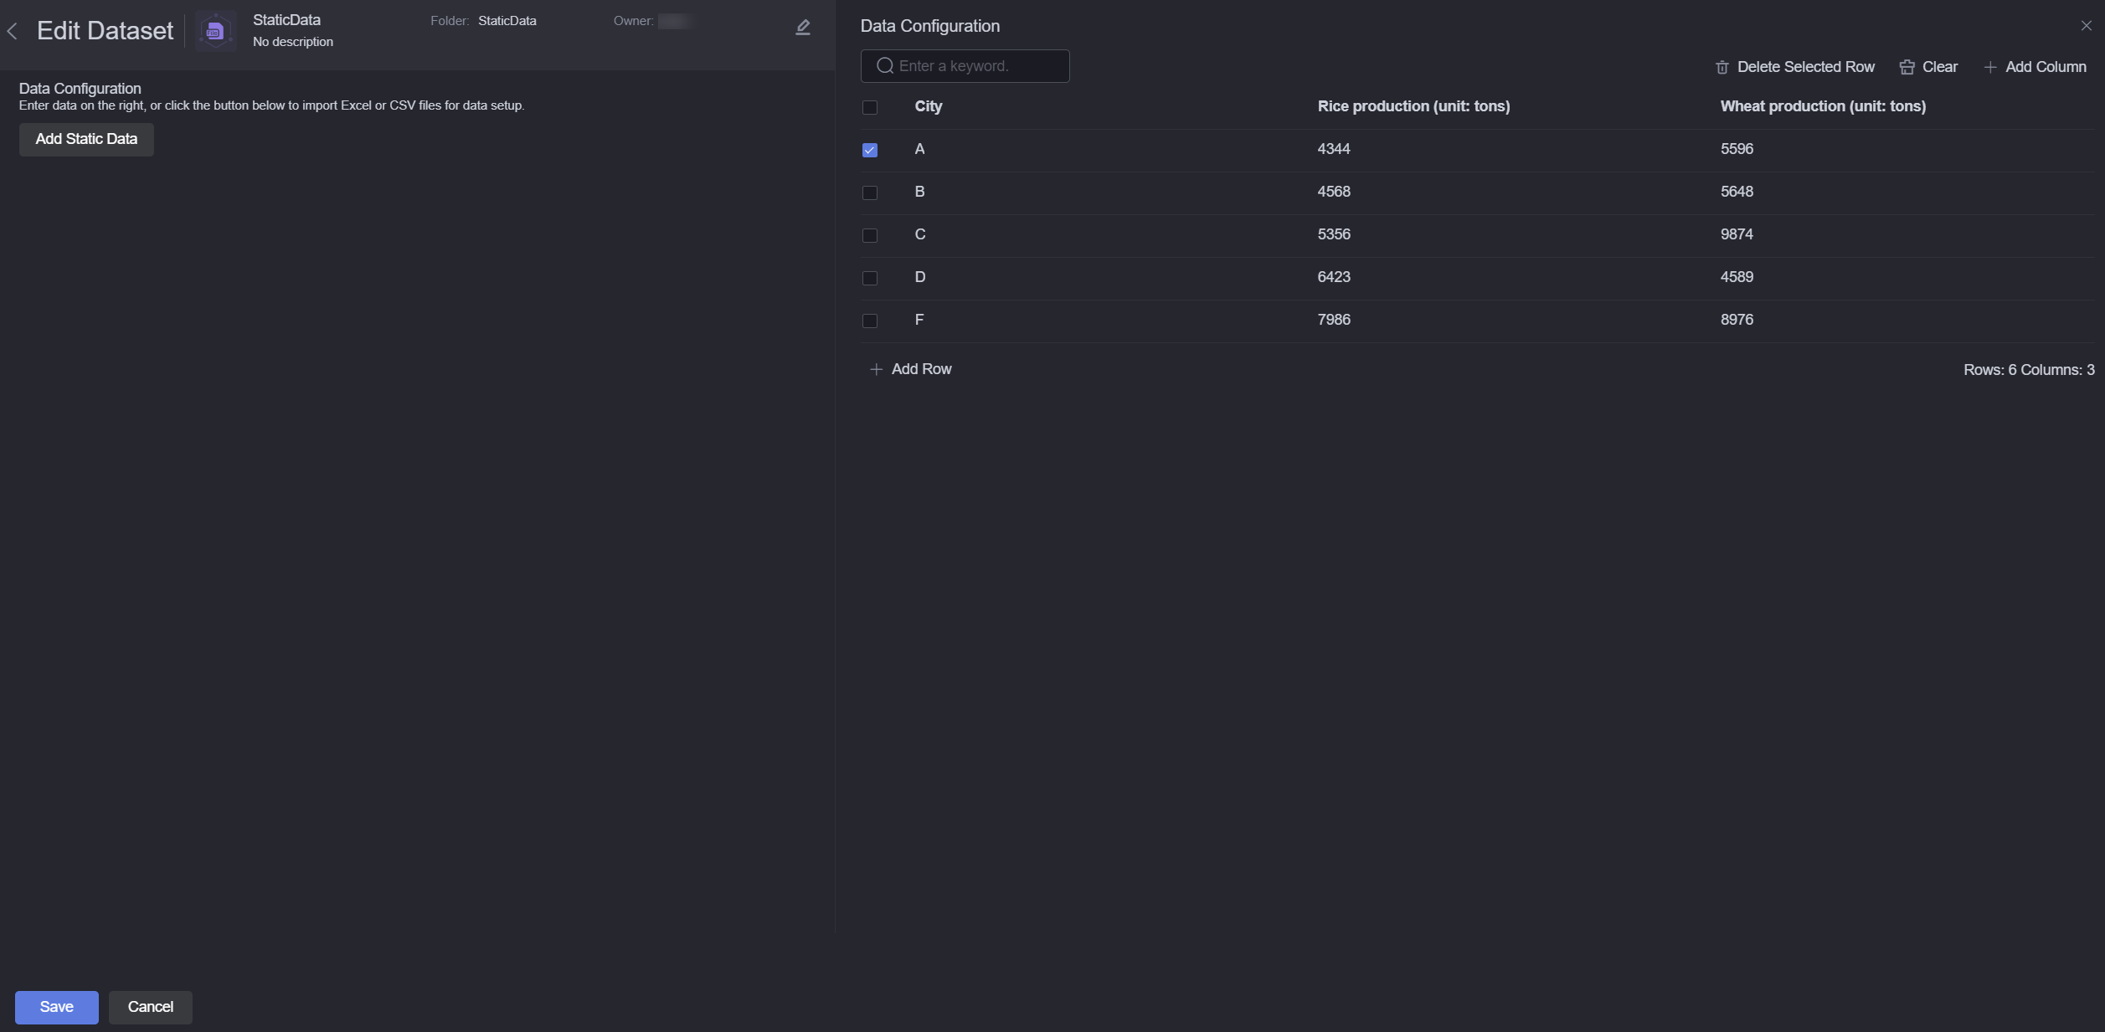Image resolution: width=2105 pixels, height=1032 pixels.
Task: Check the row F checkbox
Action: coord(870,321)
